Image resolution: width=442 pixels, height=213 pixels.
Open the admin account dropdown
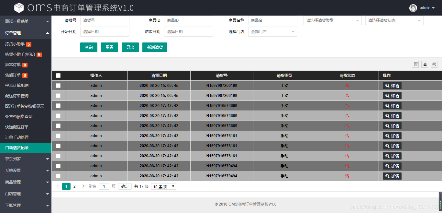coord(427,8)
